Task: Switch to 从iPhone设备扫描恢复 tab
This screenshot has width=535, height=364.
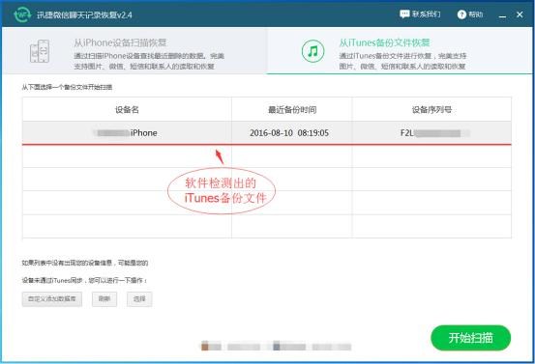Action: click(134, 51)
